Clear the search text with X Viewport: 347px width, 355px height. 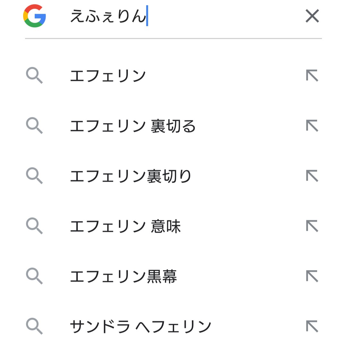click(x=312, y=16)
